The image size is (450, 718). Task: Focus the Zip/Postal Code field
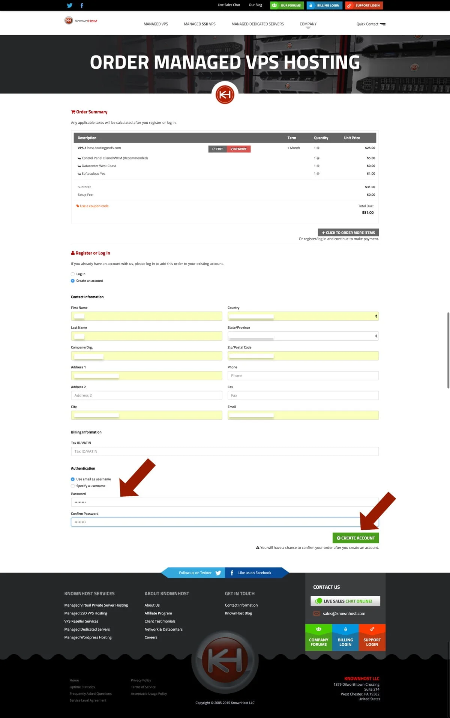(x=303, y=356)
